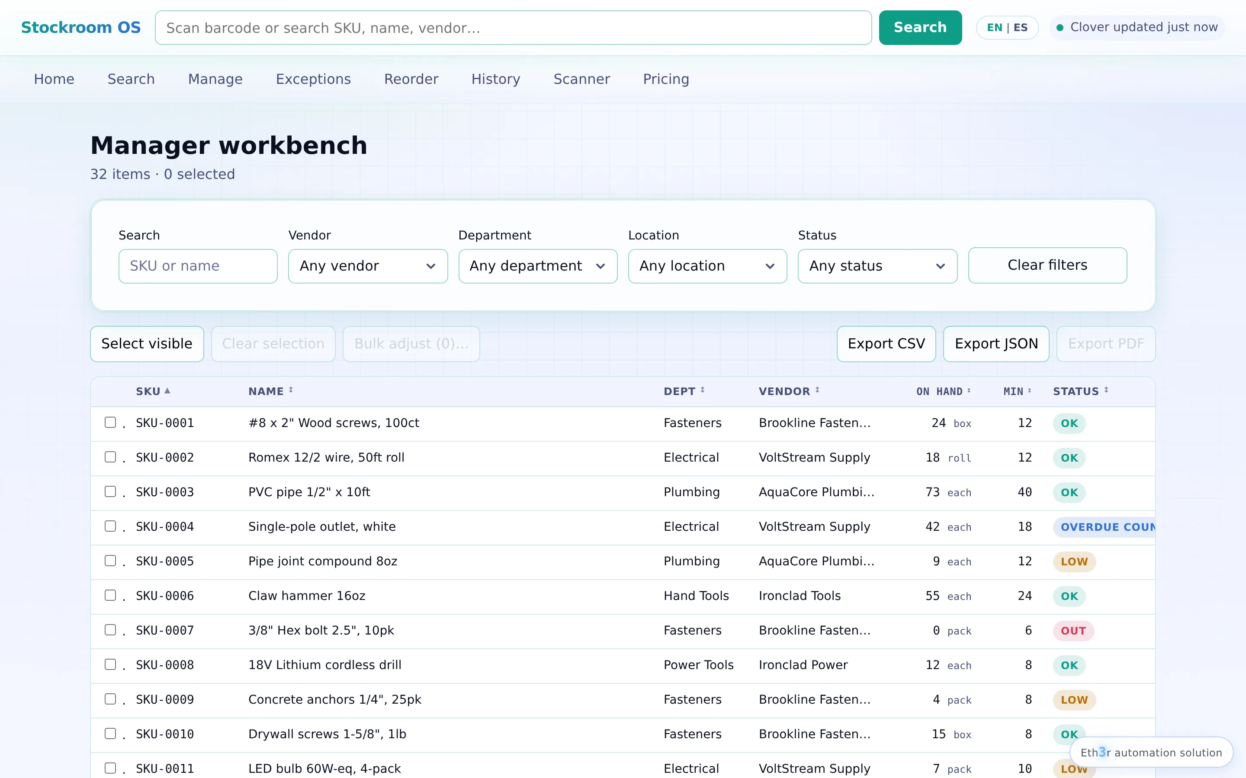Sort table by NAME column header
The width and height of the screenshot is (1246, 778).
[271, 391]
